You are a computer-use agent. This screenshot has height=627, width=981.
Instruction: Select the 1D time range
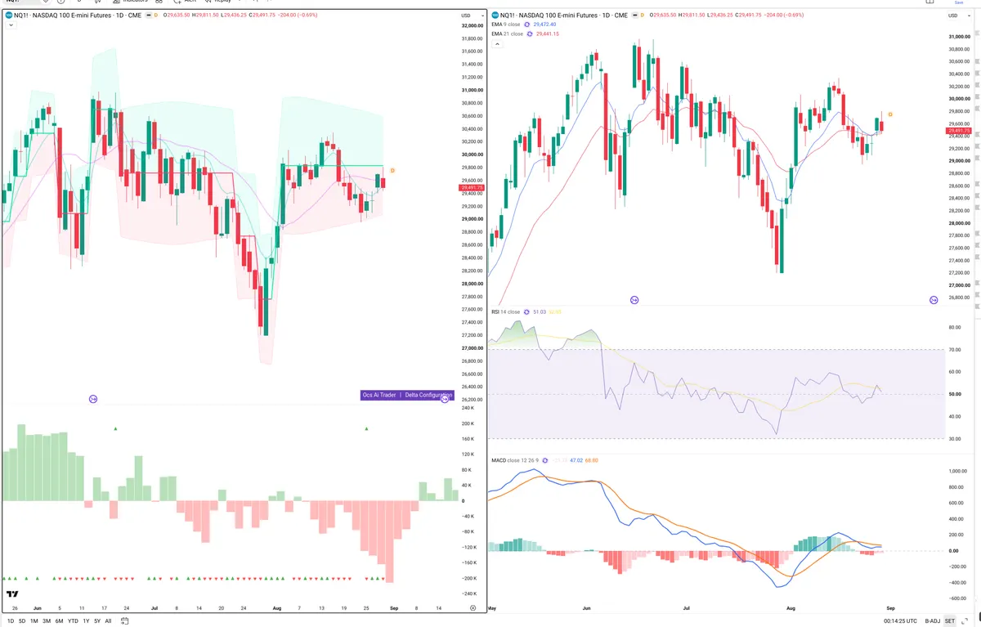click(10, 620)
